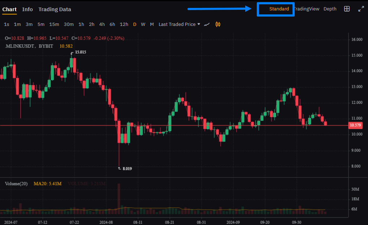Screen dimensions: 368x225
Task: Choose the 15m timeframe
Action: tap(54, 24)
